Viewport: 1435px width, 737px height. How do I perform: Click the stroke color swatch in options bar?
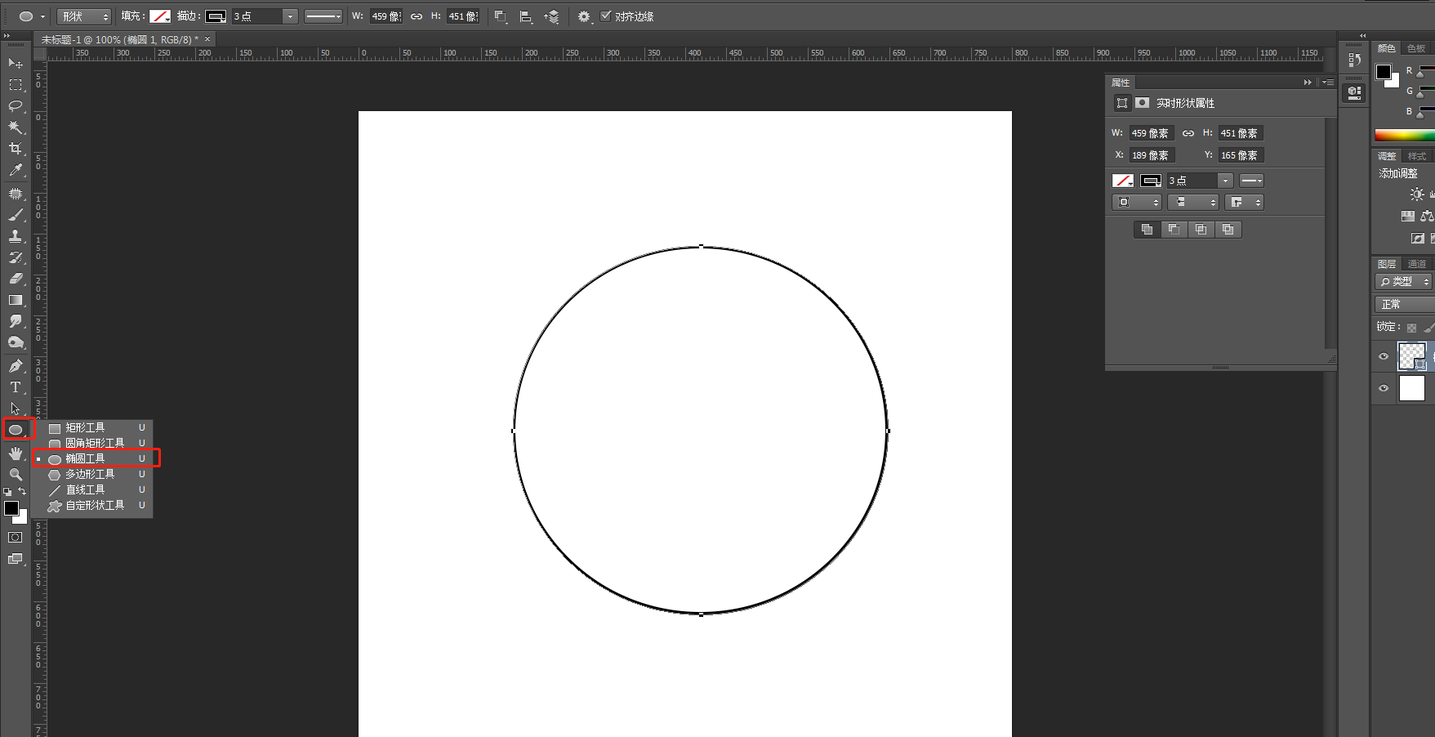[x=216, y=16]
